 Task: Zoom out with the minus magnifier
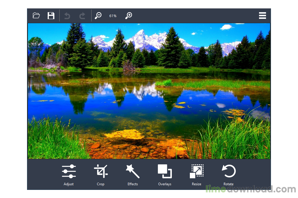[x=98, y=16]
